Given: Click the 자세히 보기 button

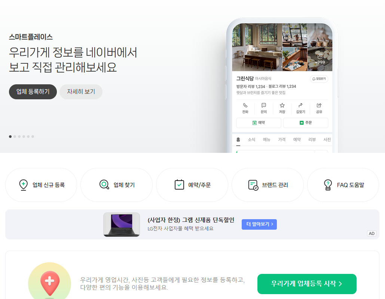Looking at the screenshot, I should pos(81,92).
